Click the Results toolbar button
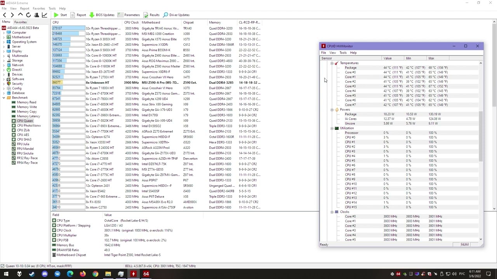Image resolution: width=497 pixels, height=279 pixels. click(151, 15)
